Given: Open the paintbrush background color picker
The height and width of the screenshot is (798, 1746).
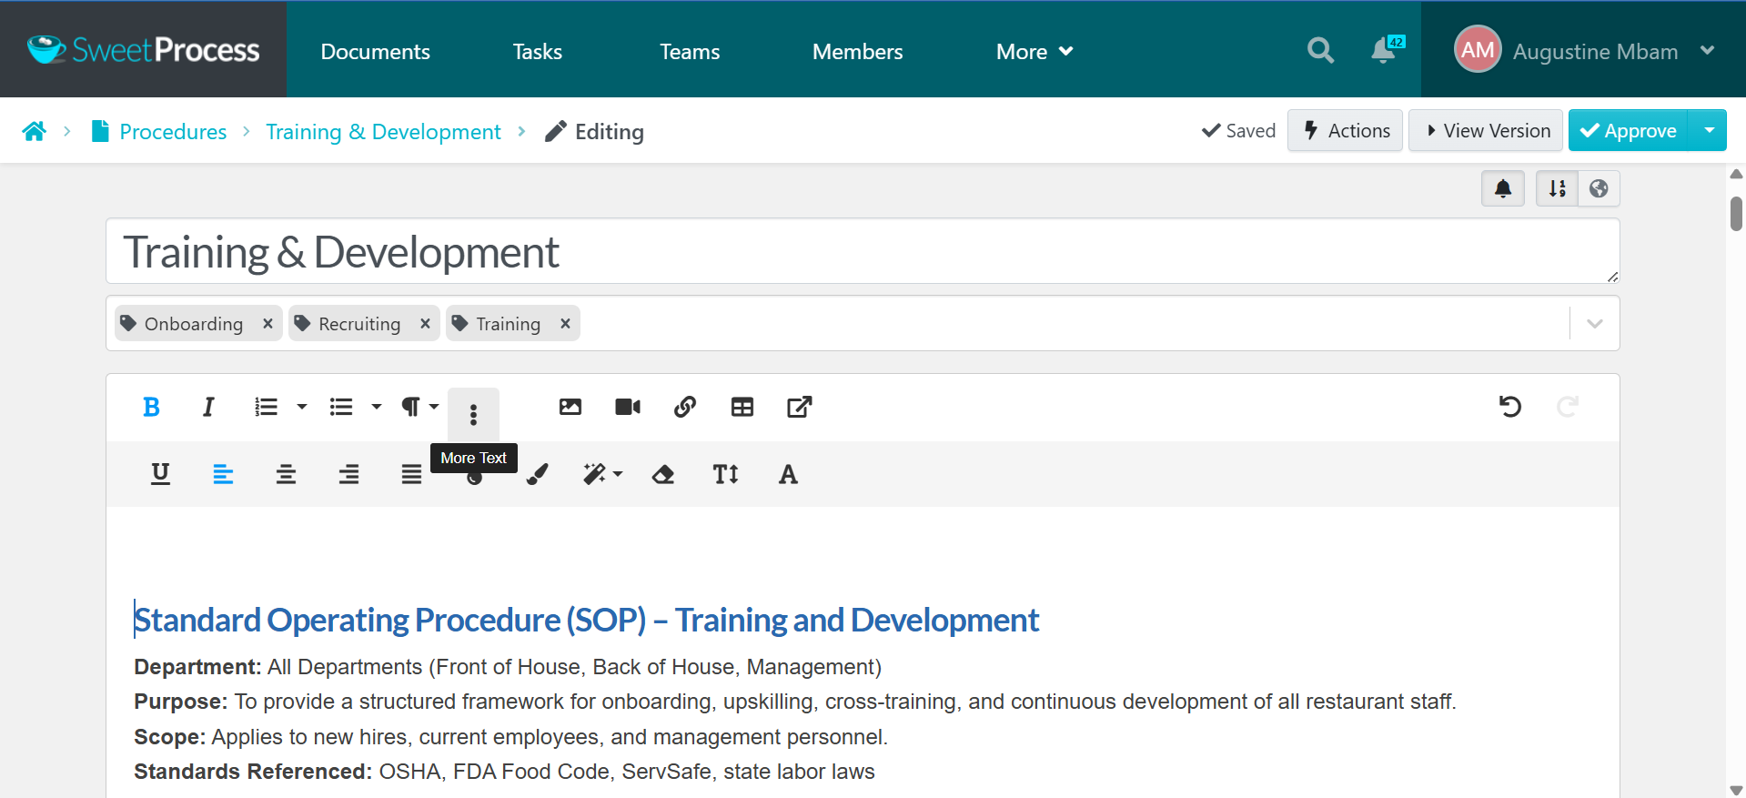Looking at the screenshot, I should pyautogui.click(x=537, y=474).
